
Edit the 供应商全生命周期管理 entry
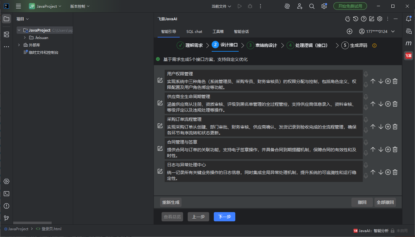click(160, 103)
